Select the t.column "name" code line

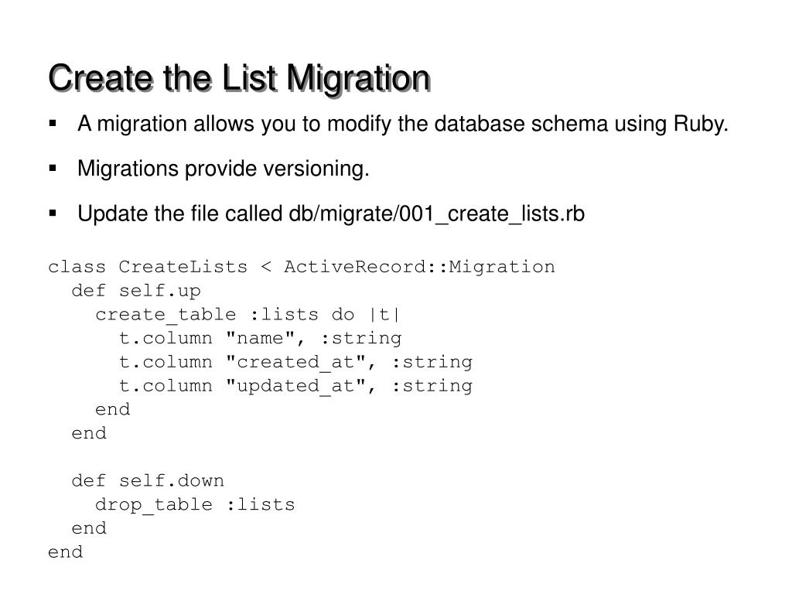pyautogui.click(x=260, y=338)
